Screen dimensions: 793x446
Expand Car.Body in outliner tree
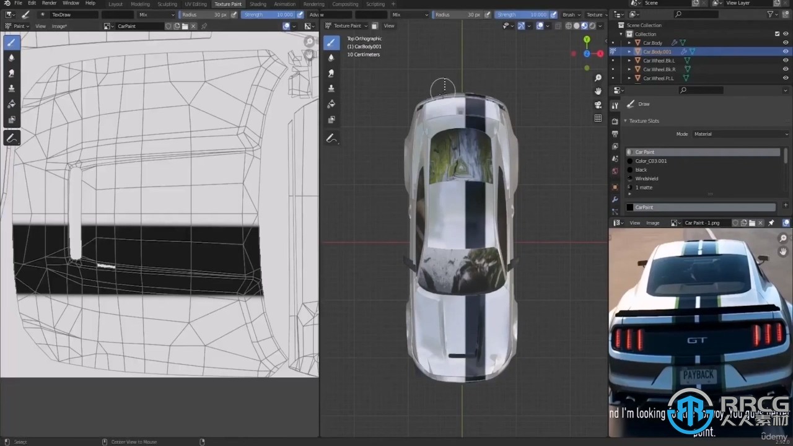(x=630, y=43)
